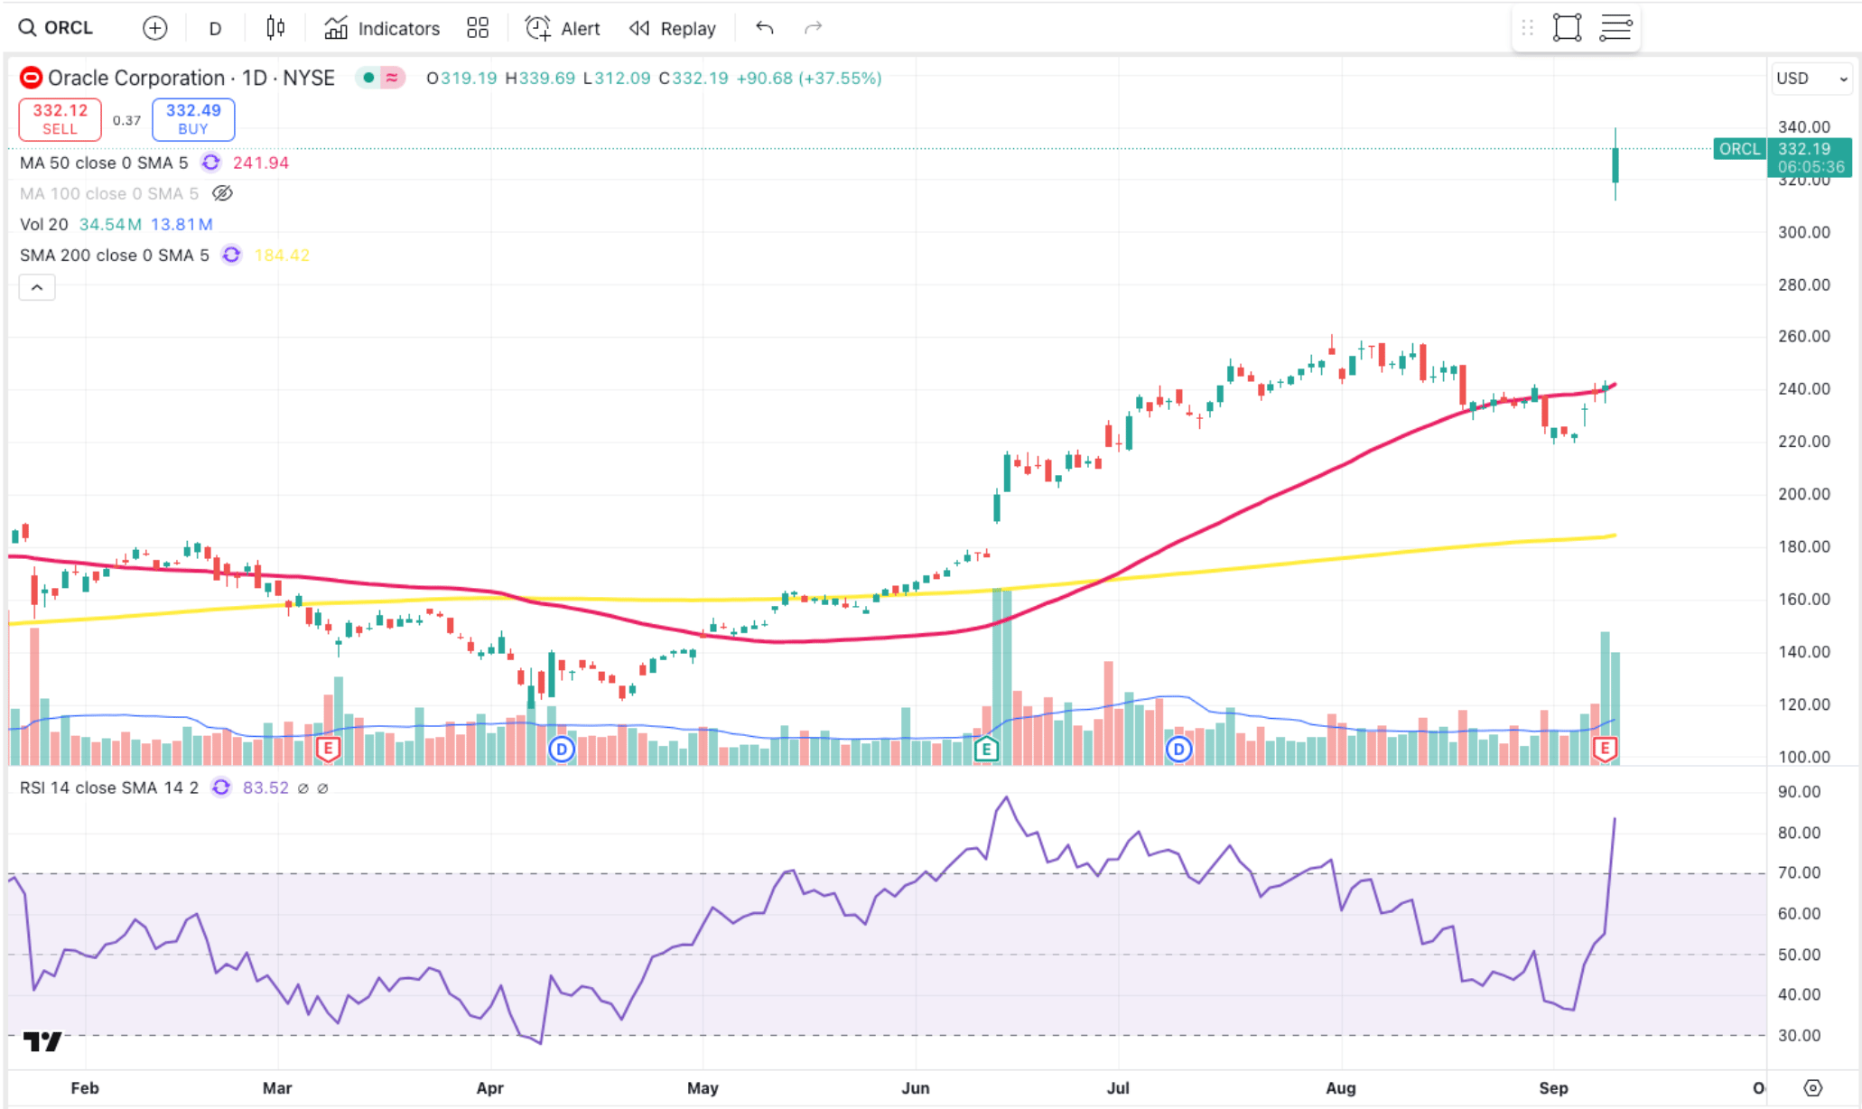Collapse the indicator legend with the caret
The height and width of the screenshot is (1109, 1862).
click(x=37, y=287)
